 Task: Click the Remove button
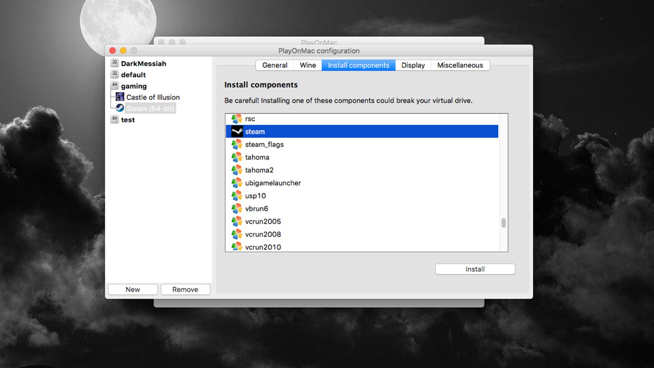(x=185, y=289)
